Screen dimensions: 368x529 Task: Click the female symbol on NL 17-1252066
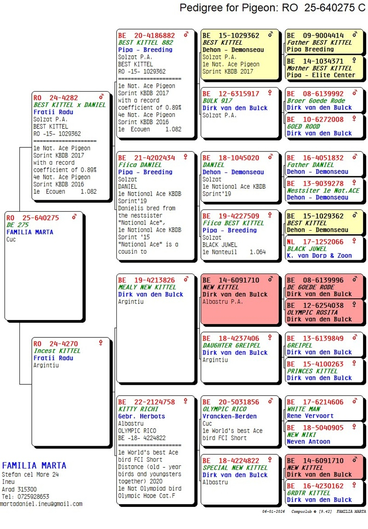tap(354, 241)
